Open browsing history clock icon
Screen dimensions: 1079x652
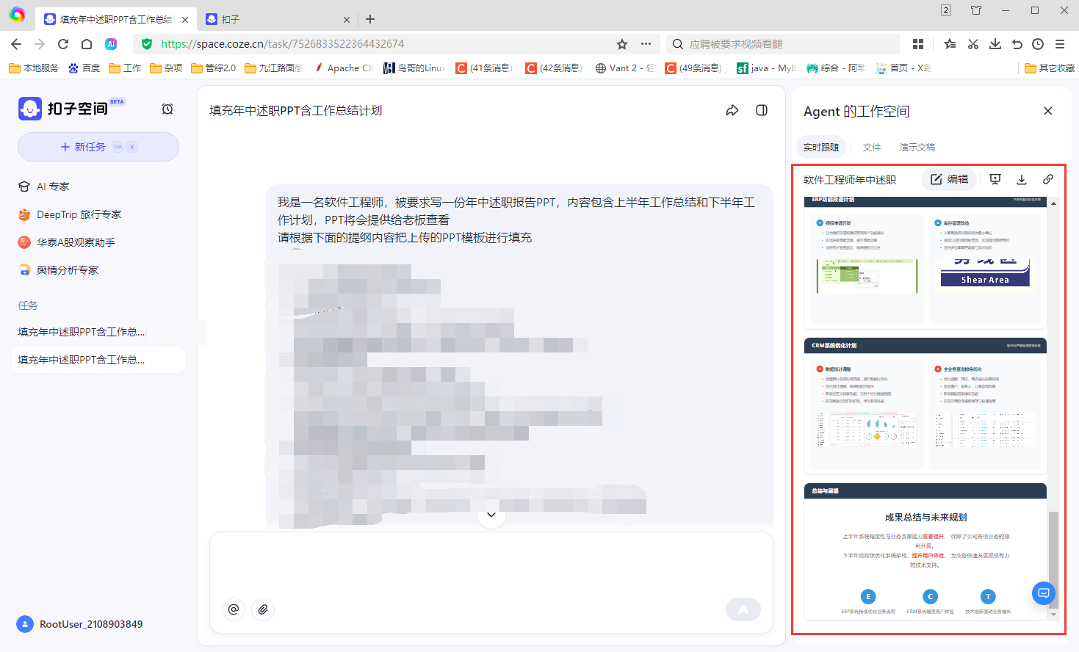coord(1038,44)
